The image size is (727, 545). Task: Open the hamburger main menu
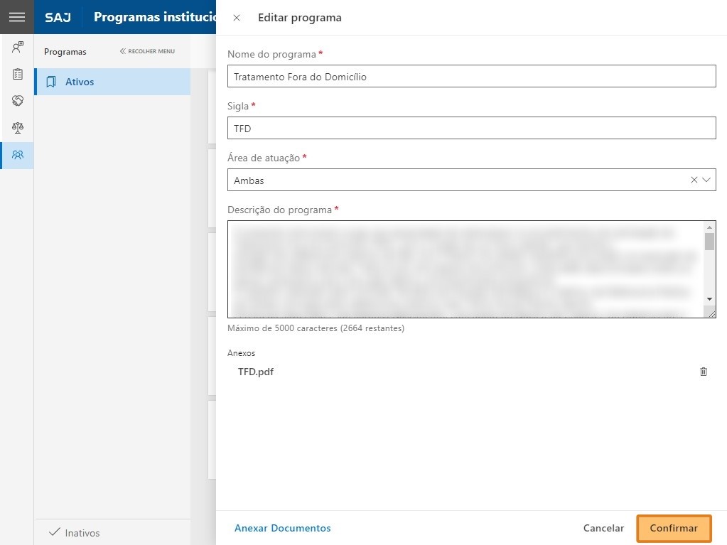point(16,17)
